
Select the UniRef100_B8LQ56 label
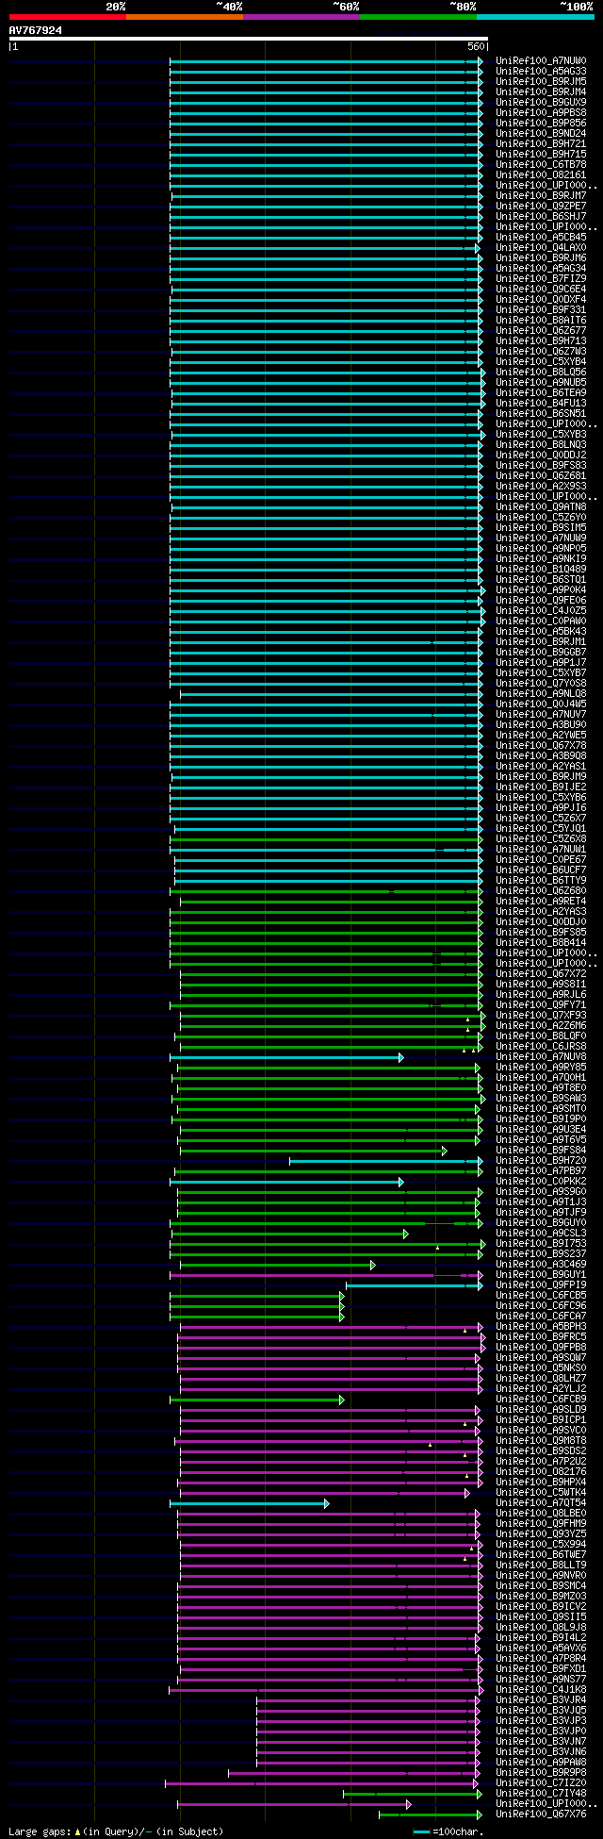[541, 372]
